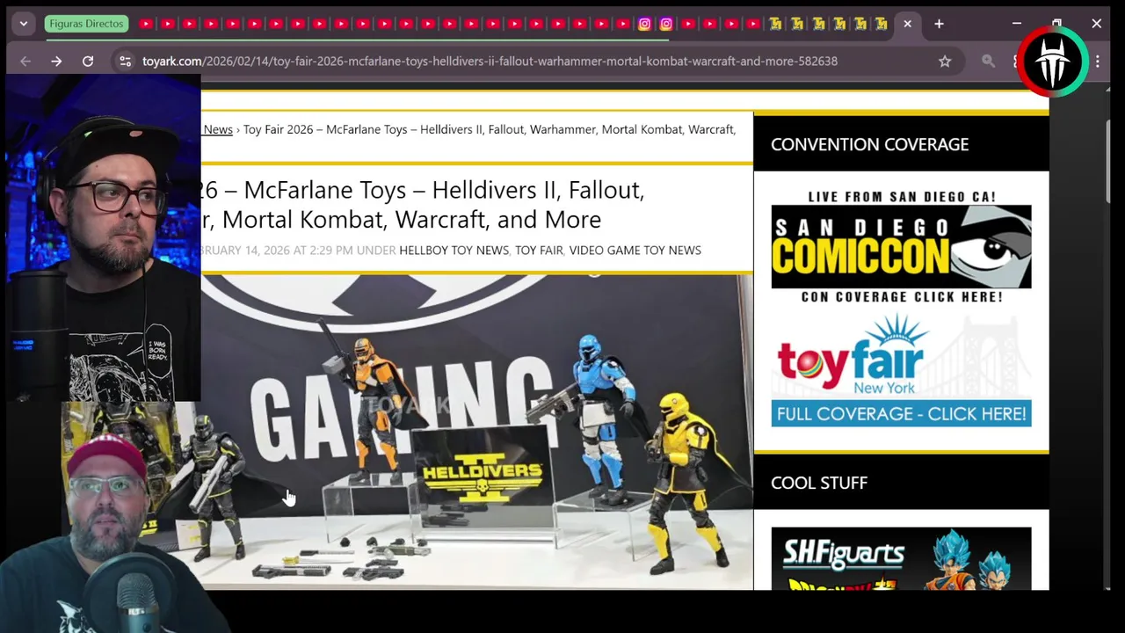Viewport: 1125px width, 633px height.
Task: Go back with the browser back arrow
Action: pos(25,61)
